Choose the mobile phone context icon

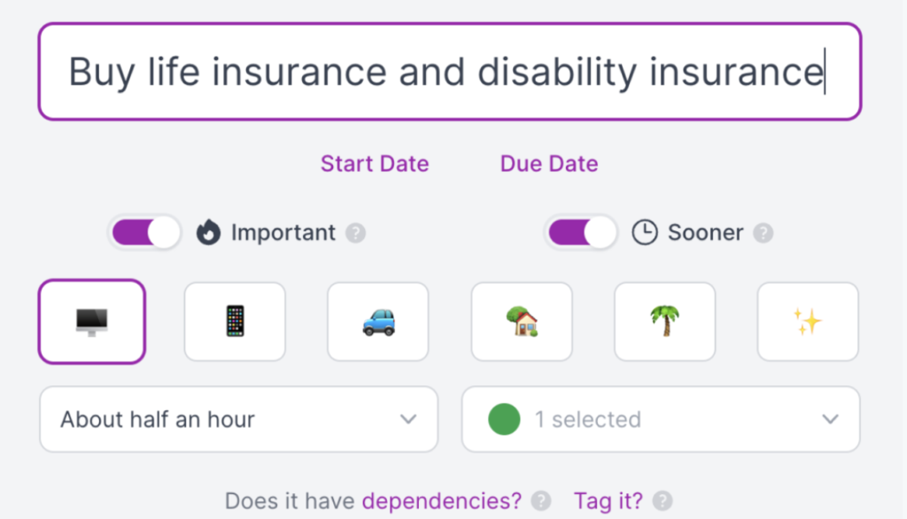coord(235,321)
